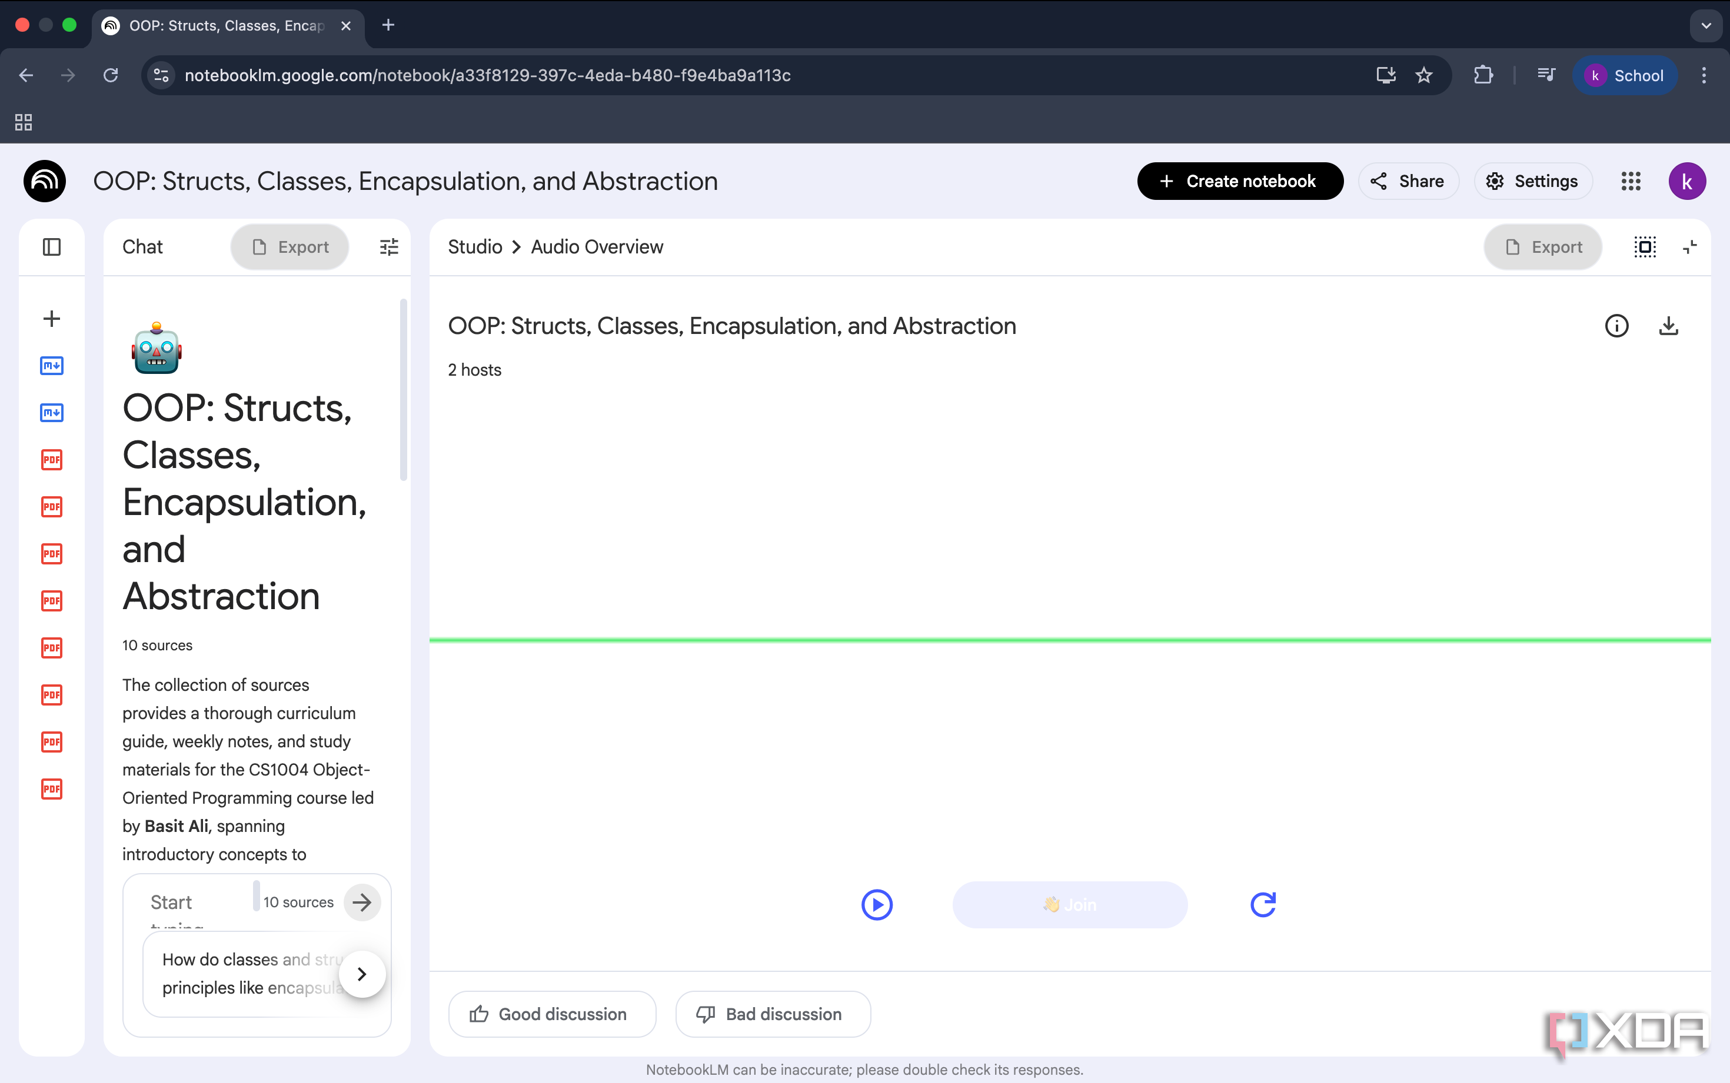Click the NotebookLM logo icon
Image resolution: width=1730 pixels, height=1083 pixels.
[45, 181]
